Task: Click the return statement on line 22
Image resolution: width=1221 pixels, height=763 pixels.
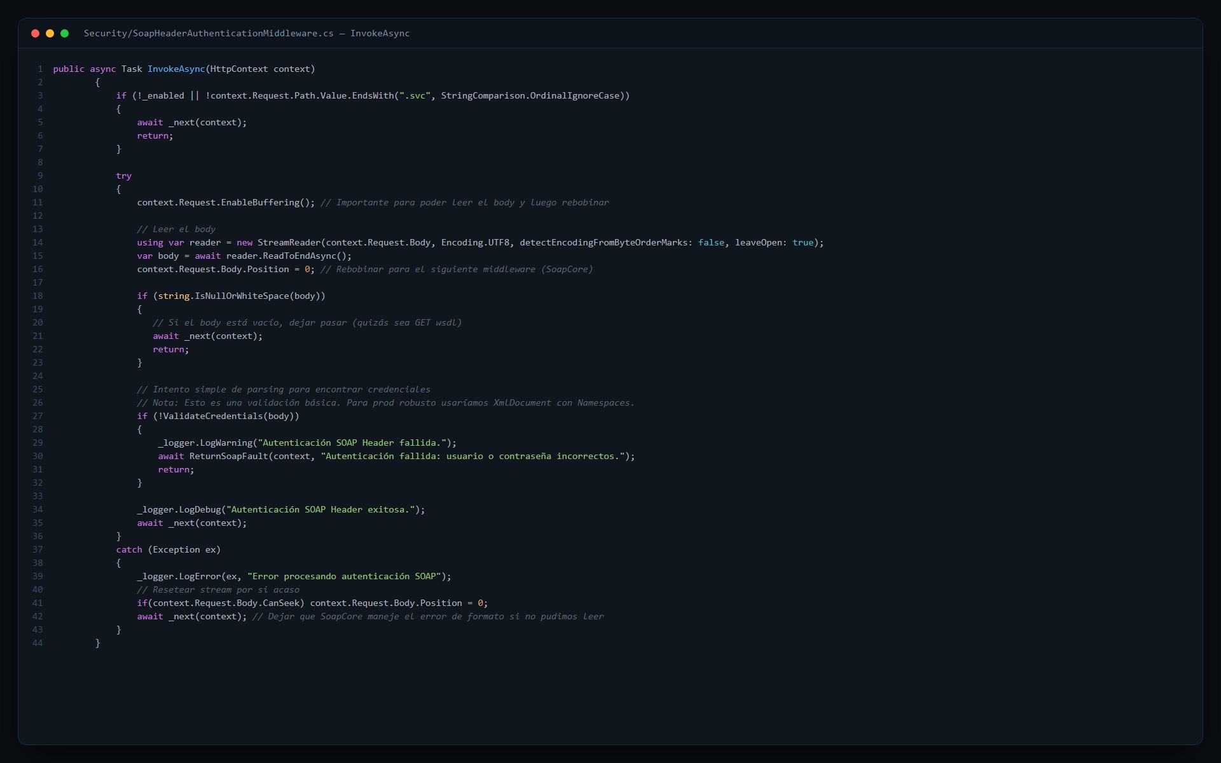Action: 171,349
